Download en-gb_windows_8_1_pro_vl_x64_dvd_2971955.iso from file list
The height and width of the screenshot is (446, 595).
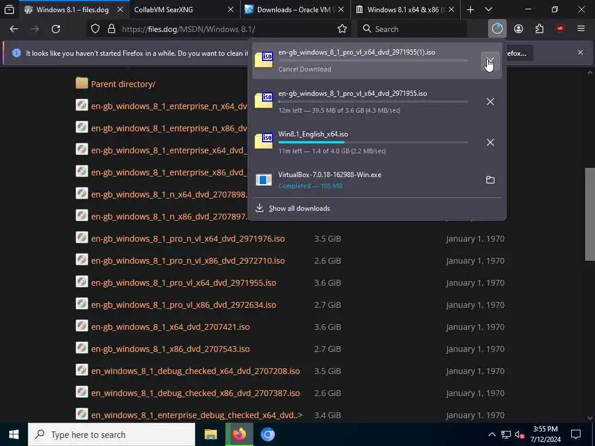(x=184, y=283)
